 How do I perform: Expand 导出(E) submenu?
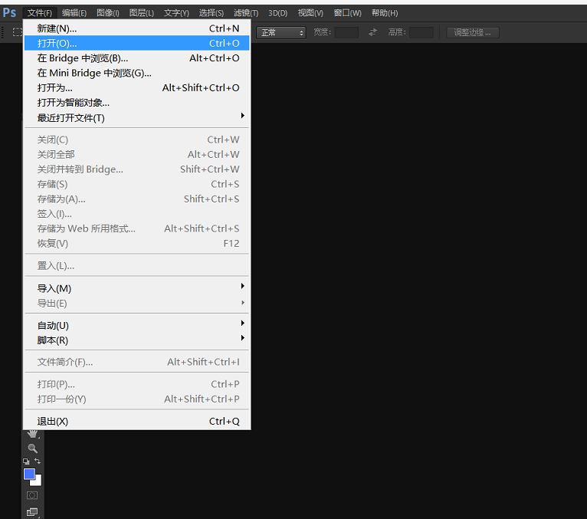pos(136,304)
